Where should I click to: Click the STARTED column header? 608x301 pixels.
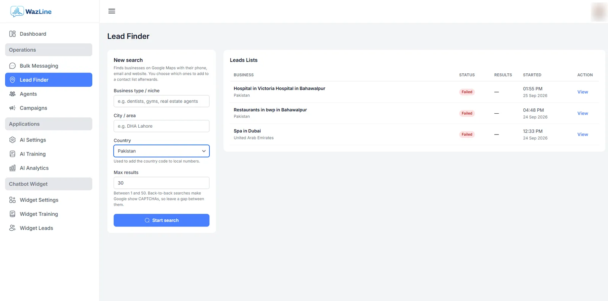pos(532,75)
